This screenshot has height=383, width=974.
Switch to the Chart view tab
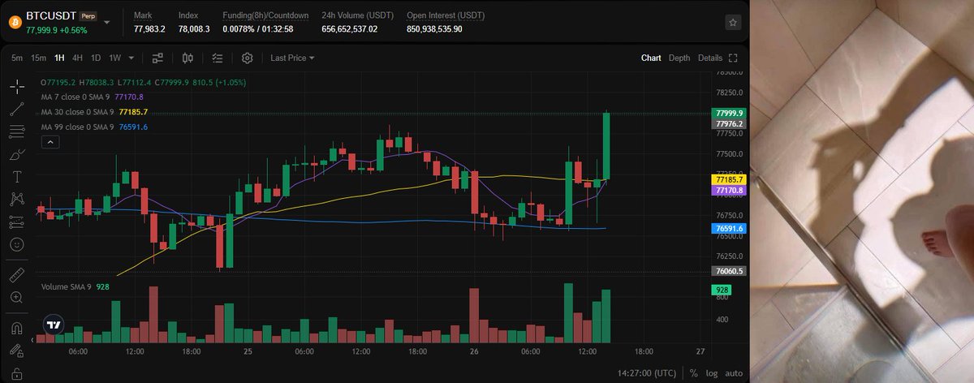click(651, 58)
